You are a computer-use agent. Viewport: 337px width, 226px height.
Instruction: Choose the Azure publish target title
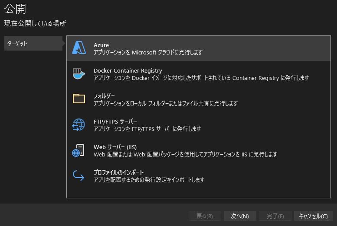coord(101,45)
